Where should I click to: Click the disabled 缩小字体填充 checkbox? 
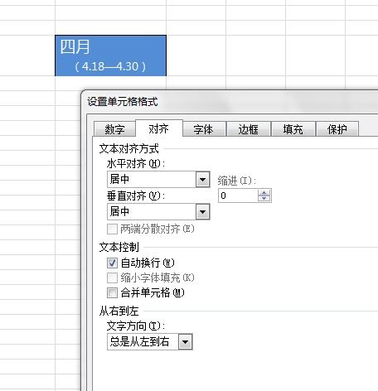point(112,278)
